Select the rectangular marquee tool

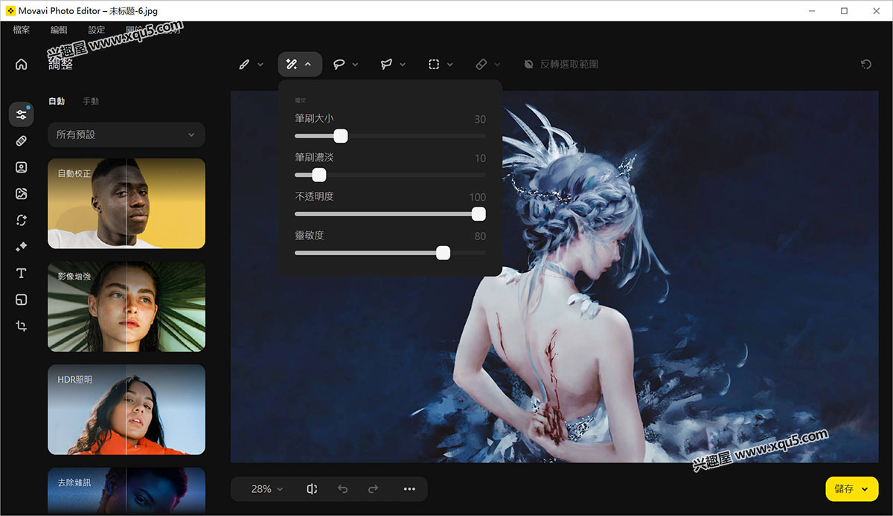point(434,65)
